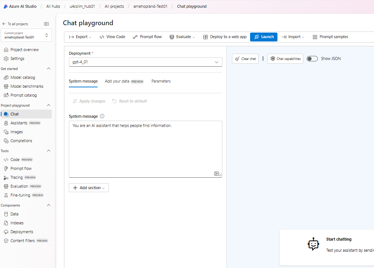The height and width of the screenshot is (268, 374).
Task: Open Deployments under Components
Action: click(x=22, y=232)
